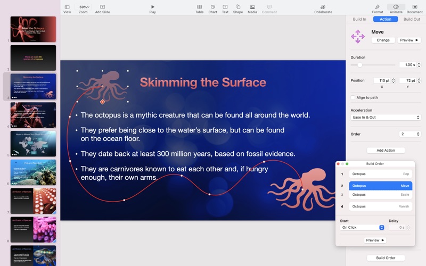Add a Text box using the toolbar

[225, 7]
